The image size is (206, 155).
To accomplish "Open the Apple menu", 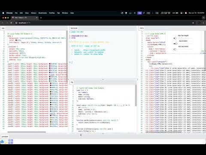I will (3, 13).
